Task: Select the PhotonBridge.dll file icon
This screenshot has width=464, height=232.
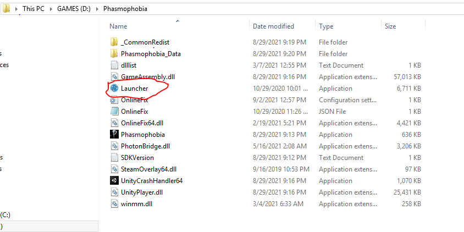Action: [114, 146]
